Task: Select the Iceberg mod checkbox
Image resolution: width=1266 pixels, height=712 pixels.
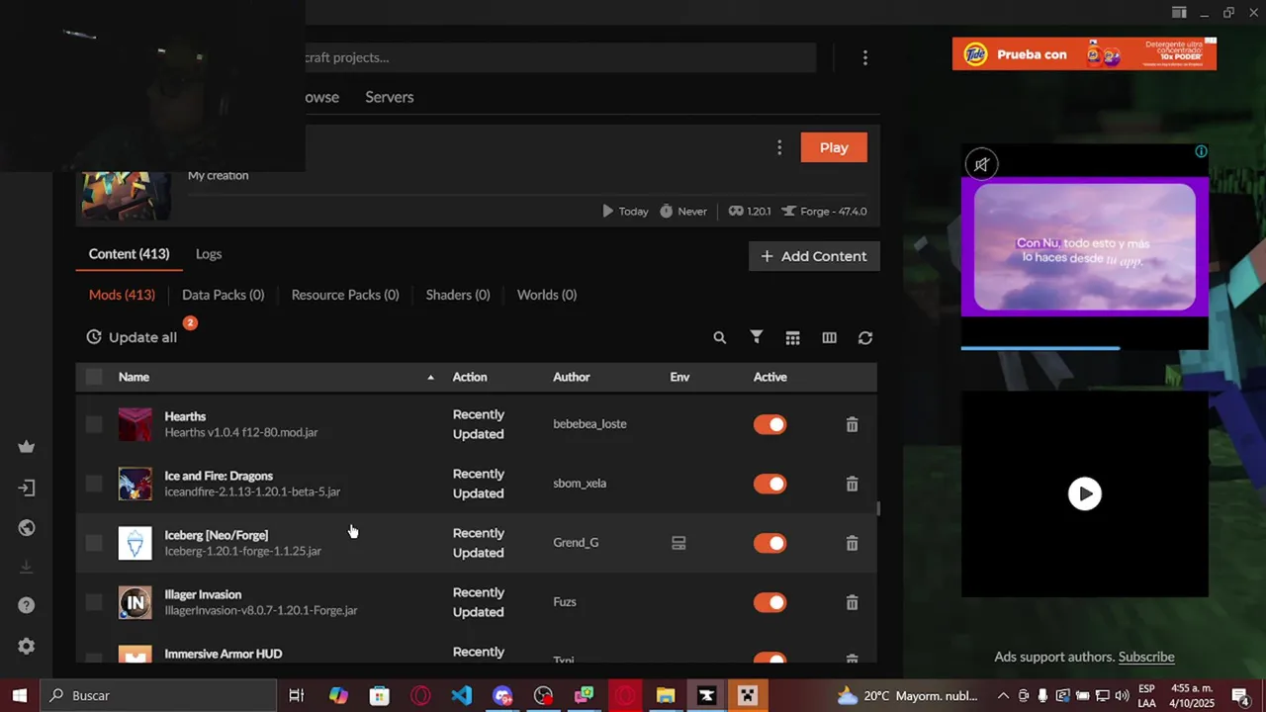Action: 94,543
